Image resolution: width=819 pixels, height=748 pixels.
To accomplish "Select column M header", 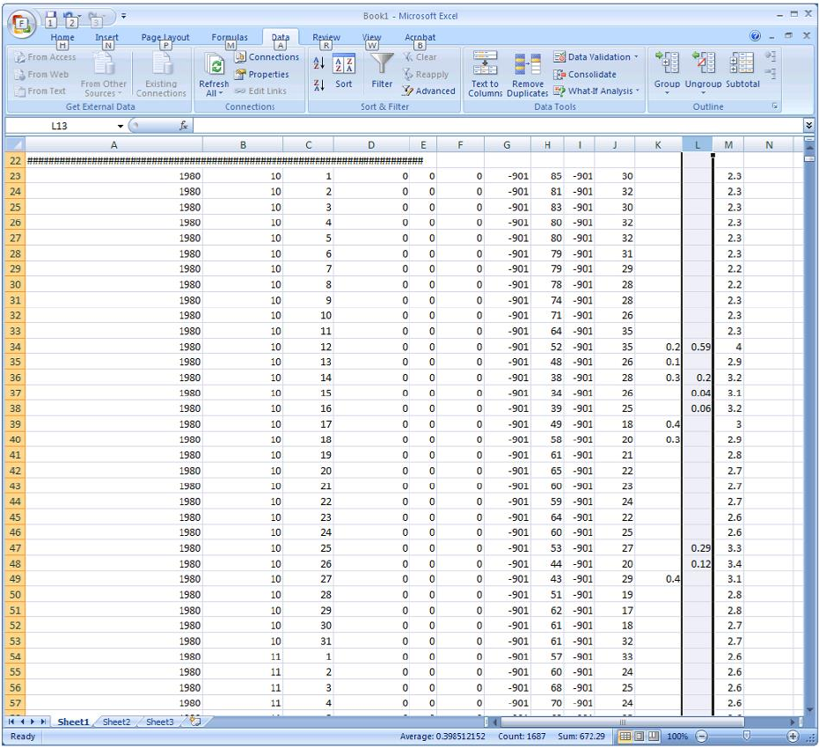I will click(728, 144).
